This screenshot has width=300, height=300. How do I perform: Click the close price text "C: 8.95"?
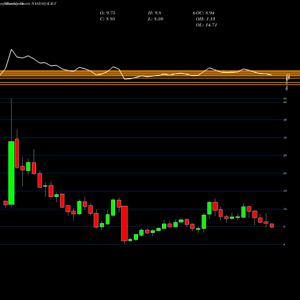[107, 19]
